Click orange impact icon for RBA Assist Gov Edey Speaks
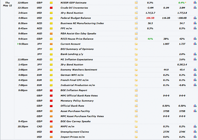The width and height of the screenshot is (198, 140). pos(51,33)
